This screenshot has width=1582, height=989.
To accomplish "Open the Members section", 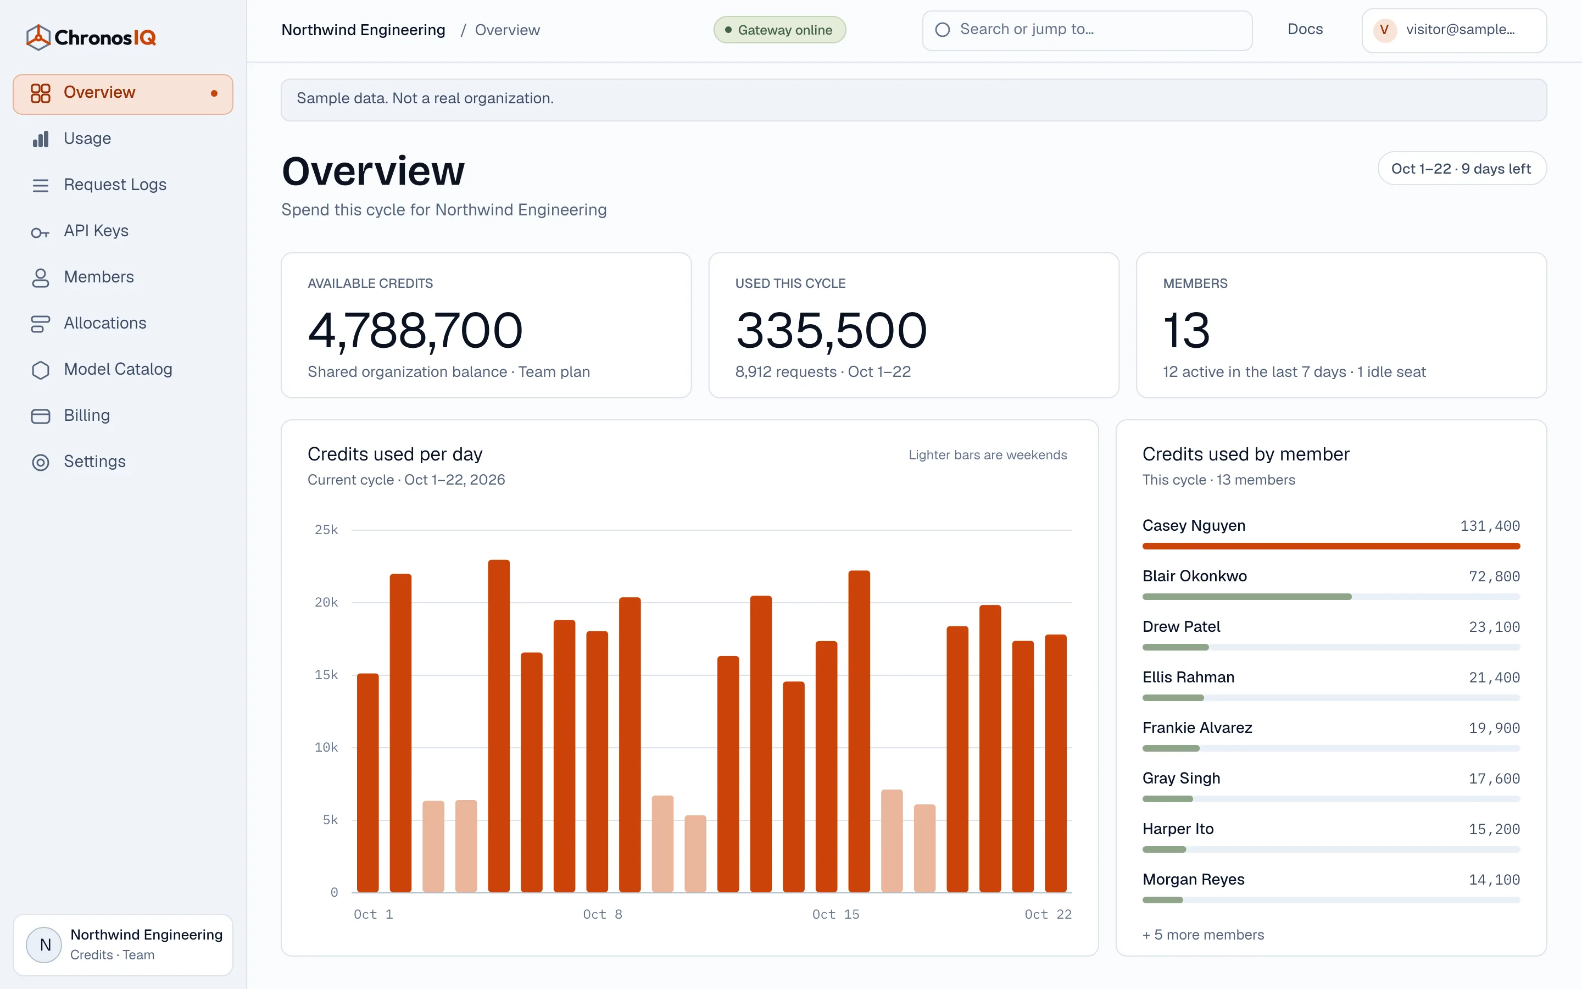I will 123,277.
